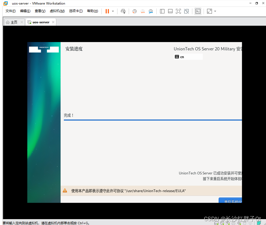
Task: Open the 虚拟机(M) menu
Action: (x=57, y=11)
